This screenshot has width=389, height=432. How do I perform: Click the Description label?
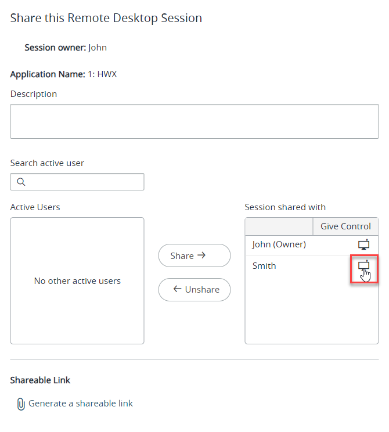point(34,94)
